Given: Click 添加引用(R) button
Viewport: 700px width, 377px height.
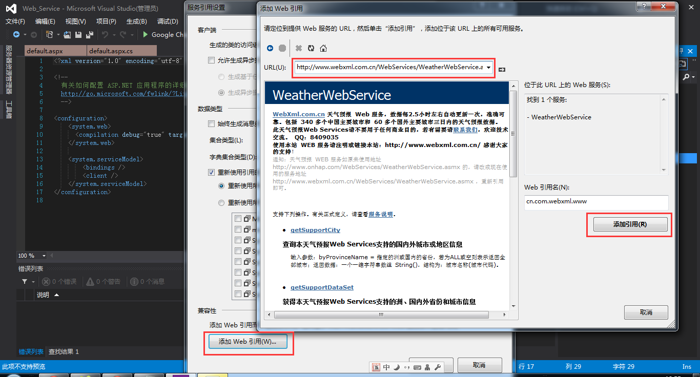Looking at the screenshot, I should pos(630,224).
